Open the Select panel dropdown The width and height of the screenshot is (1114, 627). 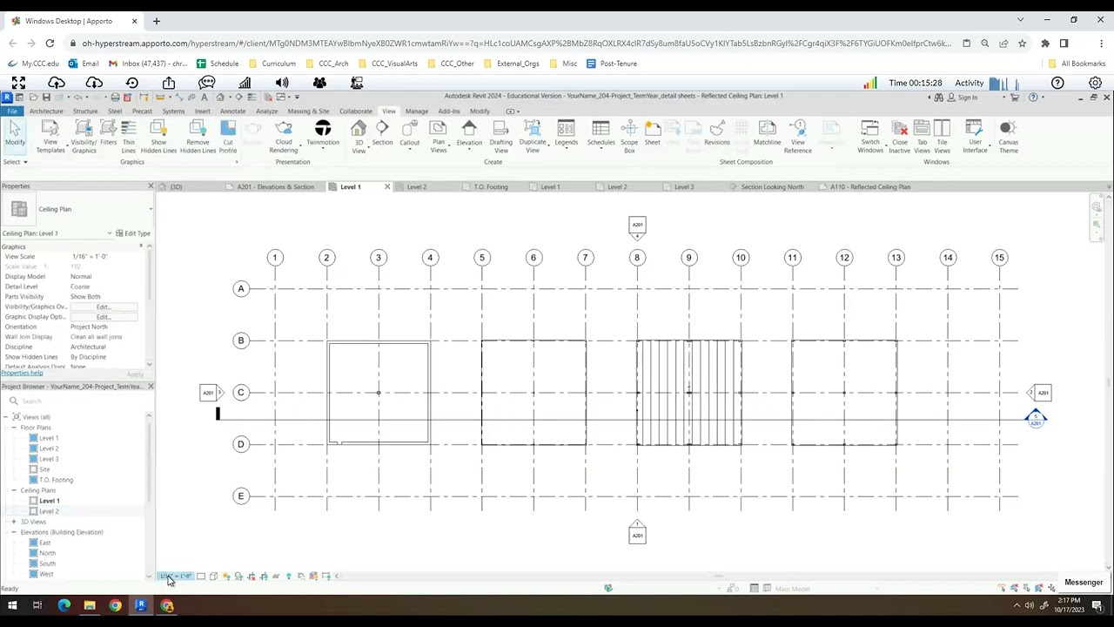click(15, 162)
